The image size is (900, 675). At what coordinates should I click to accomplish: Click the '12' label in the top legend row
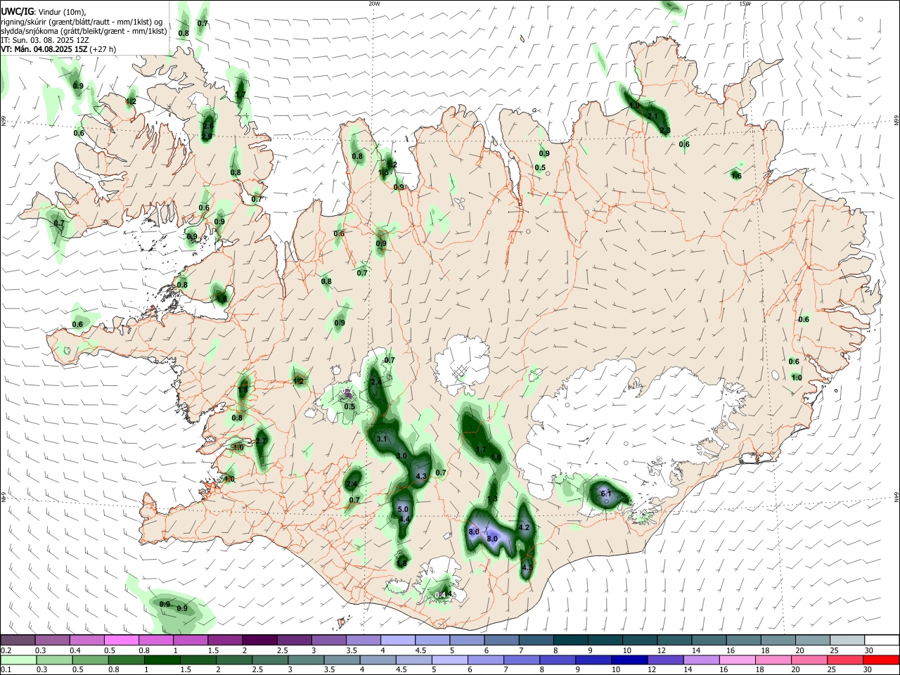(x=661, y=650)
